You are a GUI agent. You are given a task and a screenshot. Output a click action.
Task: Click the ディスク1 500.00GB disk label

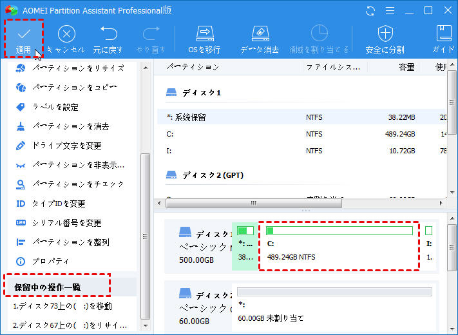(204, 247)
